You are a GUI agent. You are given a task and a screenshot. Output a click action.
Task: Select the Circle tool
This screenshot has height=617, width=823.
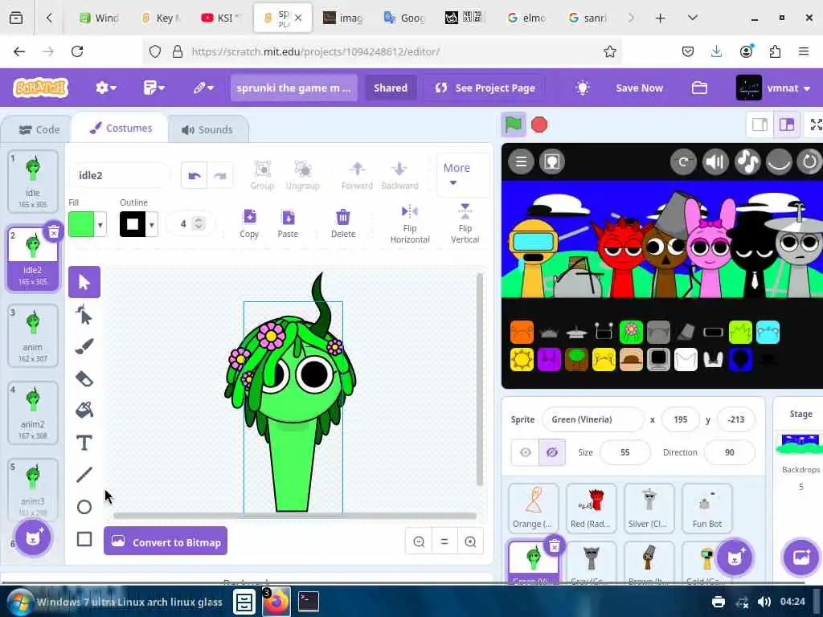click(x=84, y=507)
